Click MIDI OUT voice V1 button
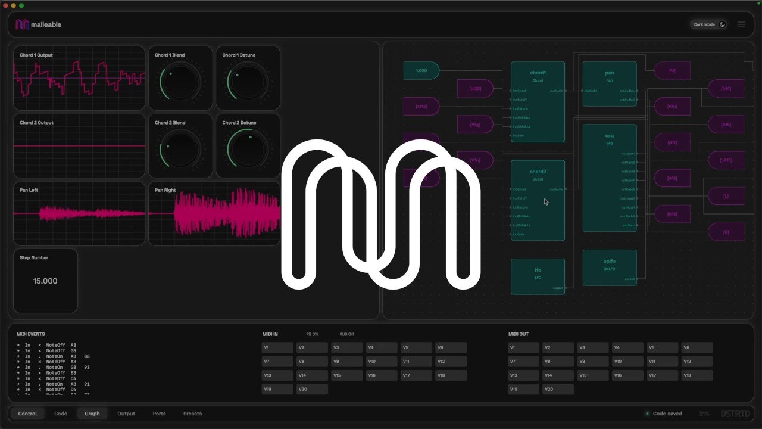This screenshot has height=429, width=762. pyautogui.click(x=524, y=347)
